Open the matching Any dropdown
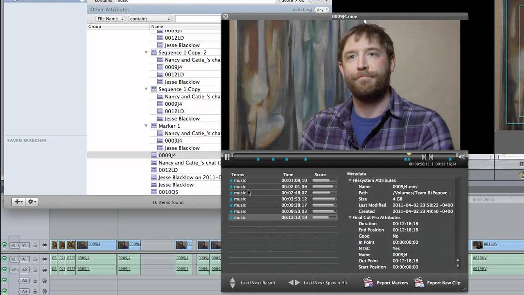The image size is (524, 295). point(322,9)
